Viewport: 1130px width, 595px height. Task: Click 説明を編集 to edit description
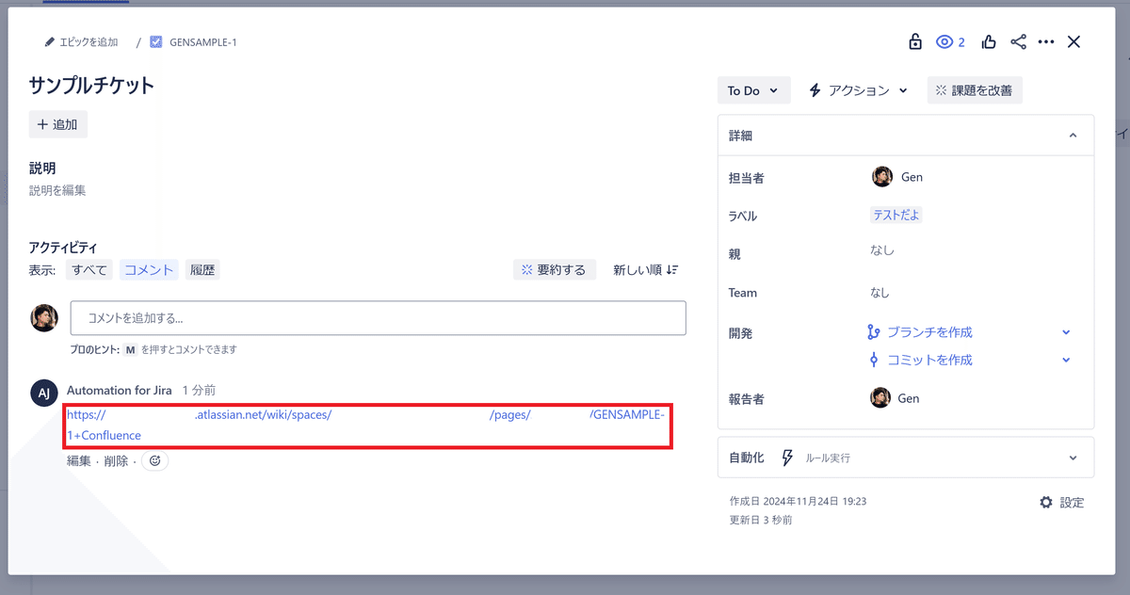[57, 190]
